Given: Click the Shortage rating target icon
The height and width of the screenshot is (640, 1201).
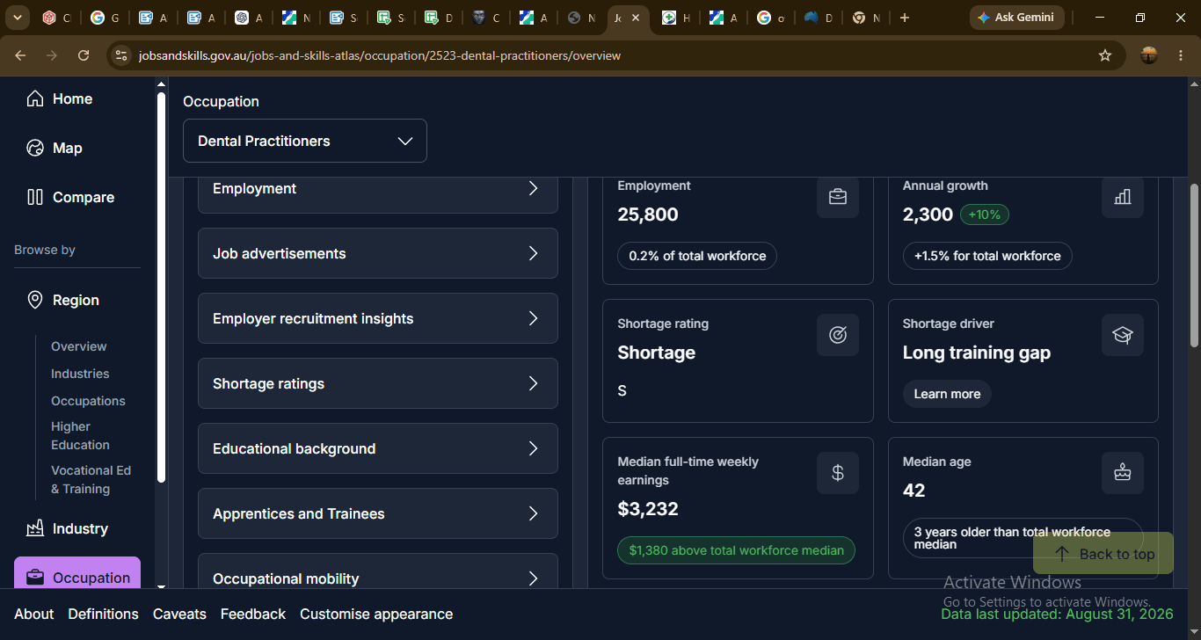Looking at the screenshot, I should (838, 335).
